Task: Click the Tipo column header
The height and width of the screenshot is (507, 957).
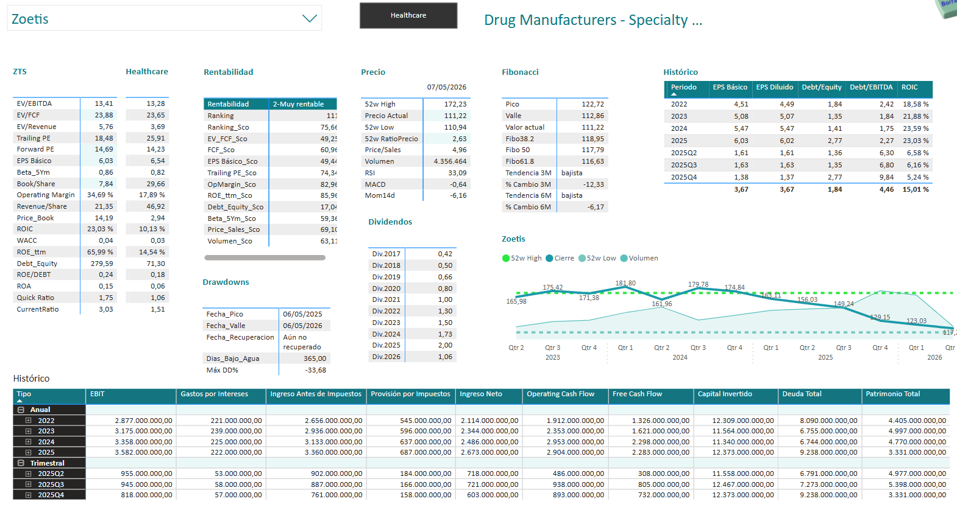Action: [49, 396]
